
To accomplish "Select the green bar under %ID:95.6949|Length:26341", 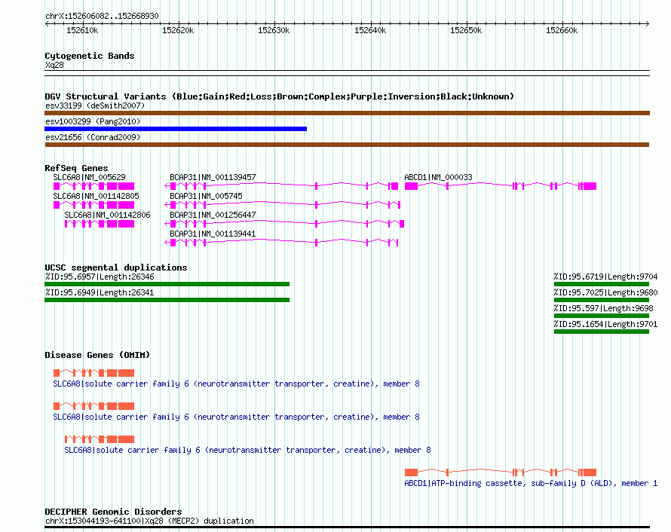I will coord(167,300).
